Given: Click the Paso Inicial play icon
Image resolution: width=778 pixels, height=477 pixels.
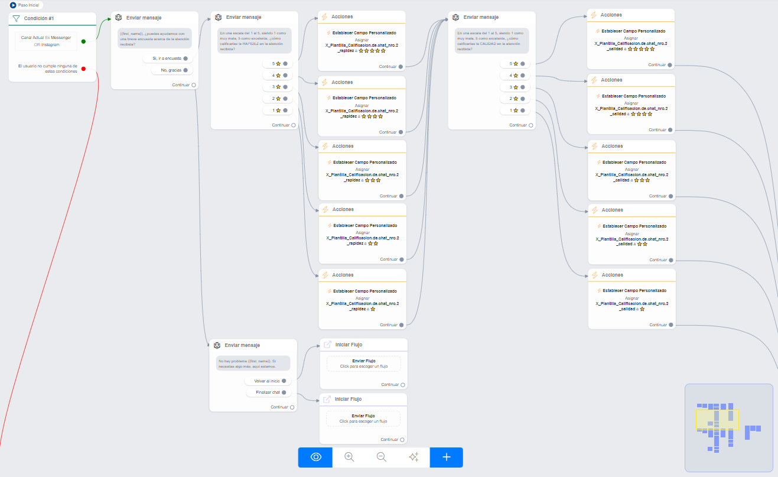Looking at the screenshot, I should click(x=13, y=5).
